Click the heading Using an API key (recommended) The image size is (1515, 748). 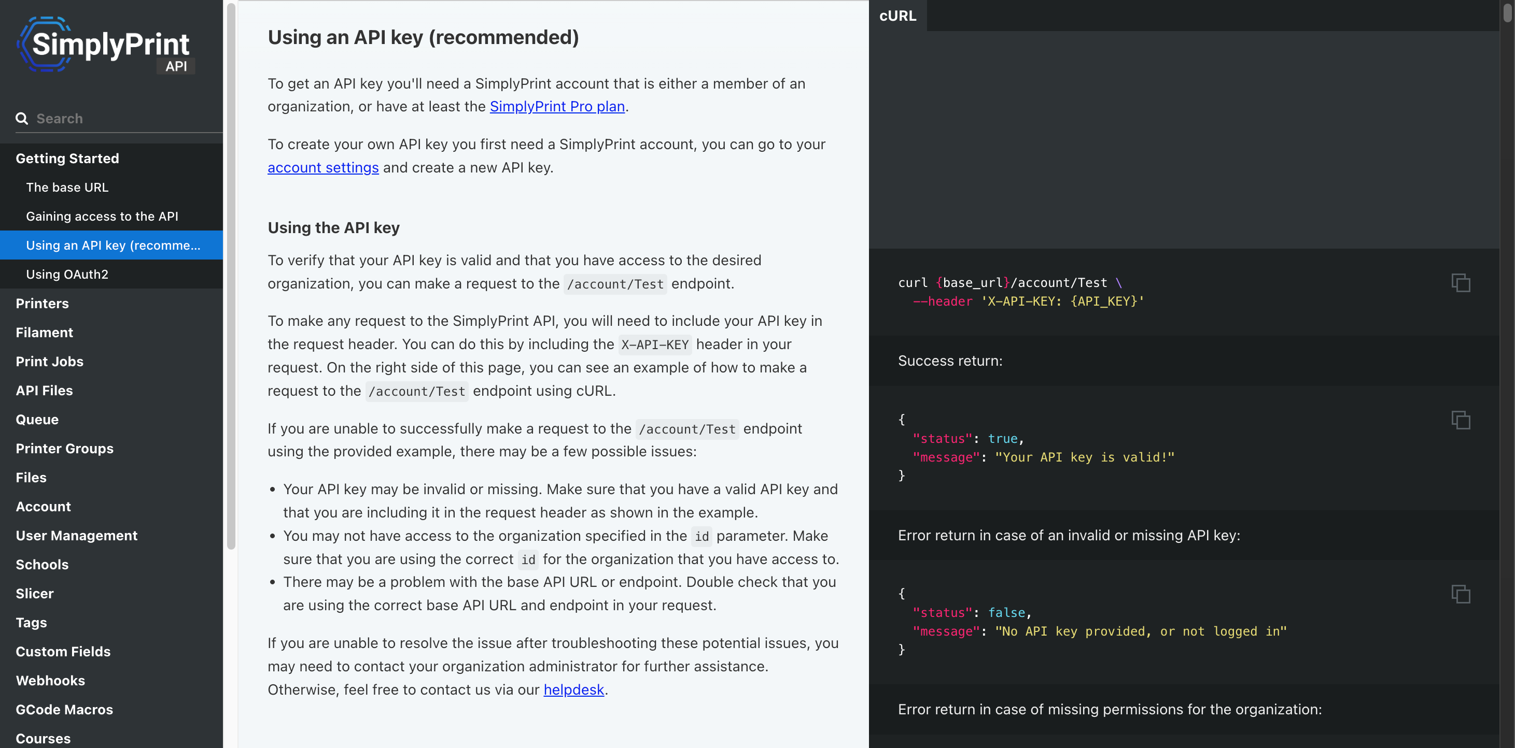coord(423,38)
